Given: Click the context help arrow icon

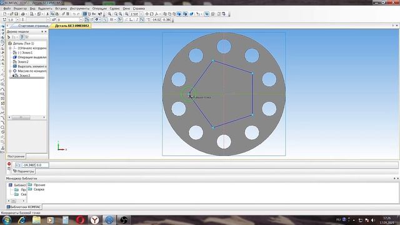Looking at the screenshot, I should pos(100,14).
